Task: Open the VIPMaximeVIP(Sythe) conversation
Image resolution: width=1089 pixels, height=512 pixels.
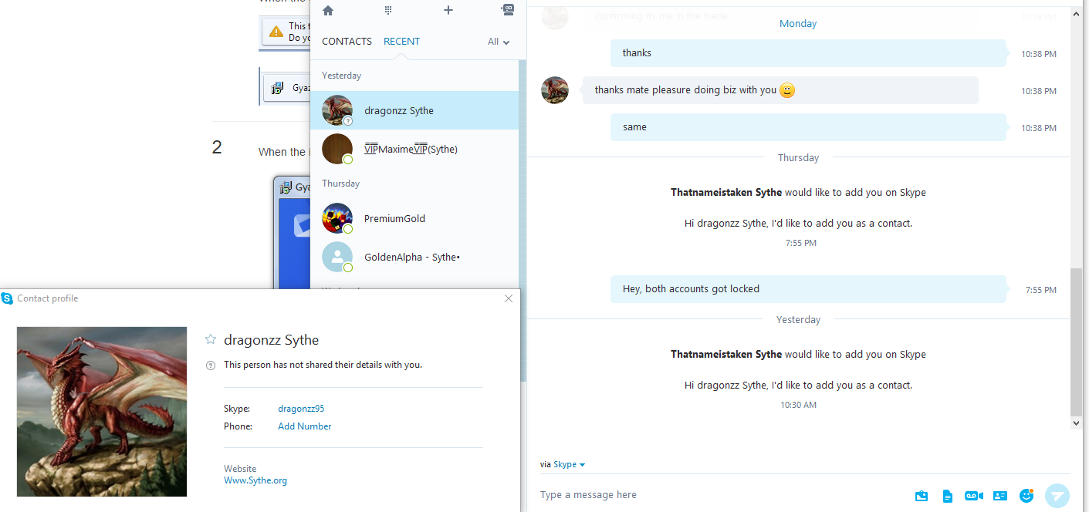Action: click(x=415, y=149)
